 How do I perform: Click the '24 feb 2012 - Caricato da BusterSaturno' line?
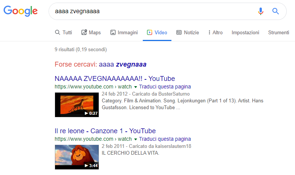146,94
